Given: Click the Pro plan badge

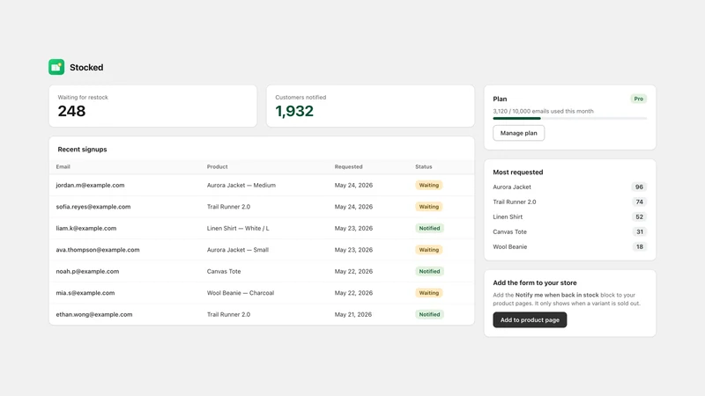Looking at the screenshot, I should click(638, 99).
